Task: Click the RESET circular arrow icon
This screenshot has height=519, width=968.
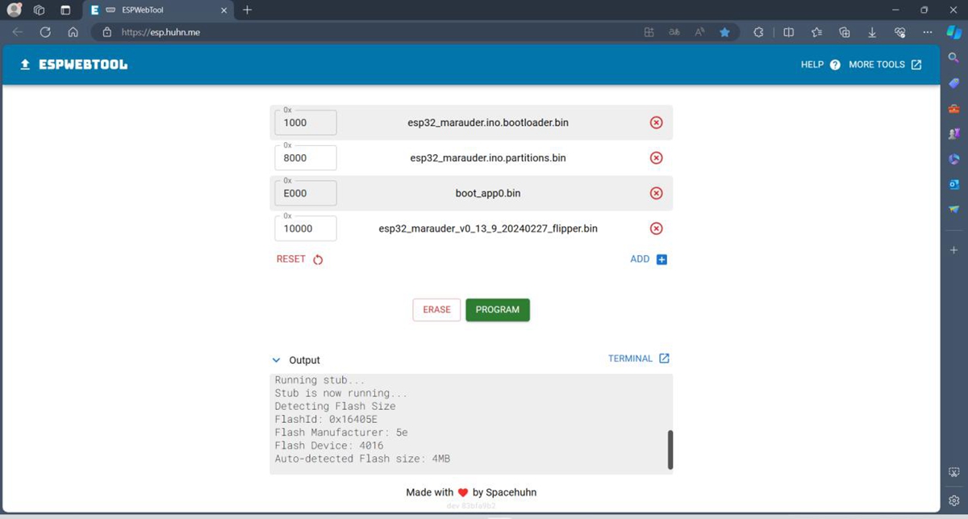Action: [318, 260]
